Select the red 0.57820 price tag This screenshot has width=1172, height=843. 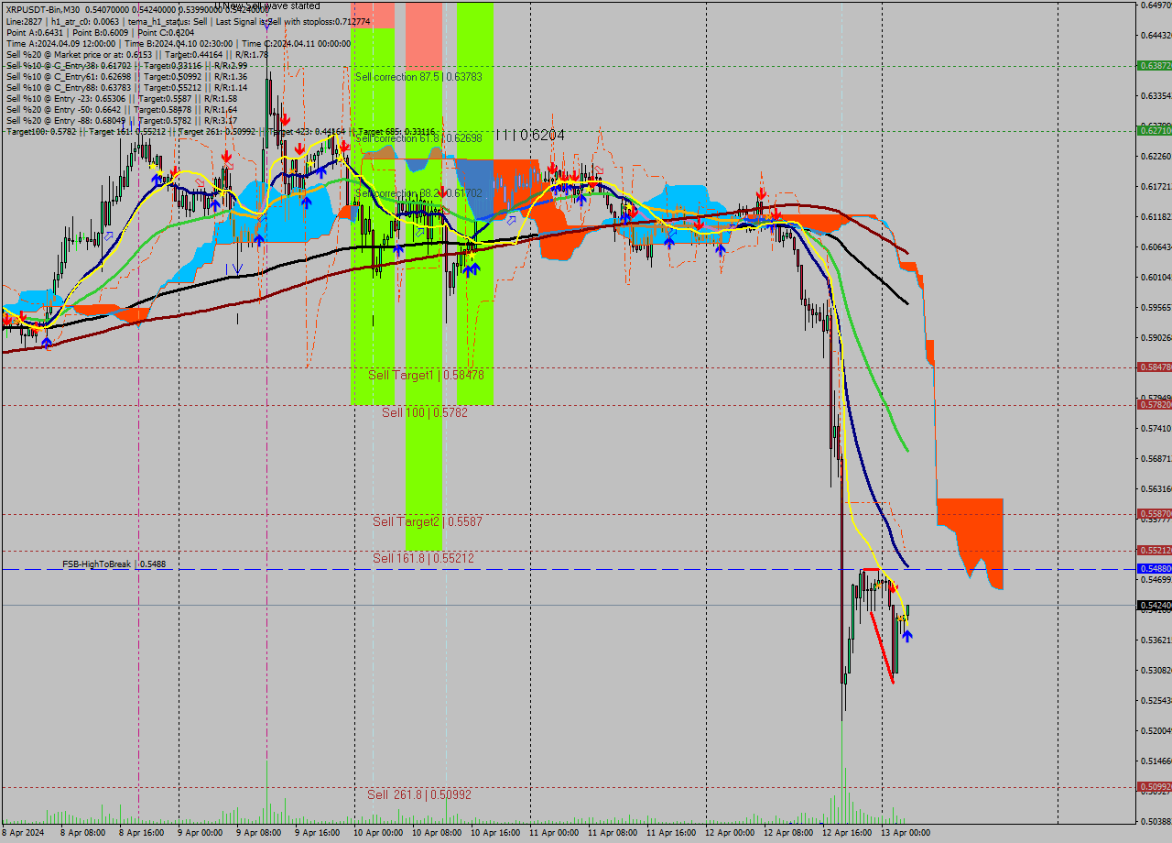click(x=1154, y=404)
